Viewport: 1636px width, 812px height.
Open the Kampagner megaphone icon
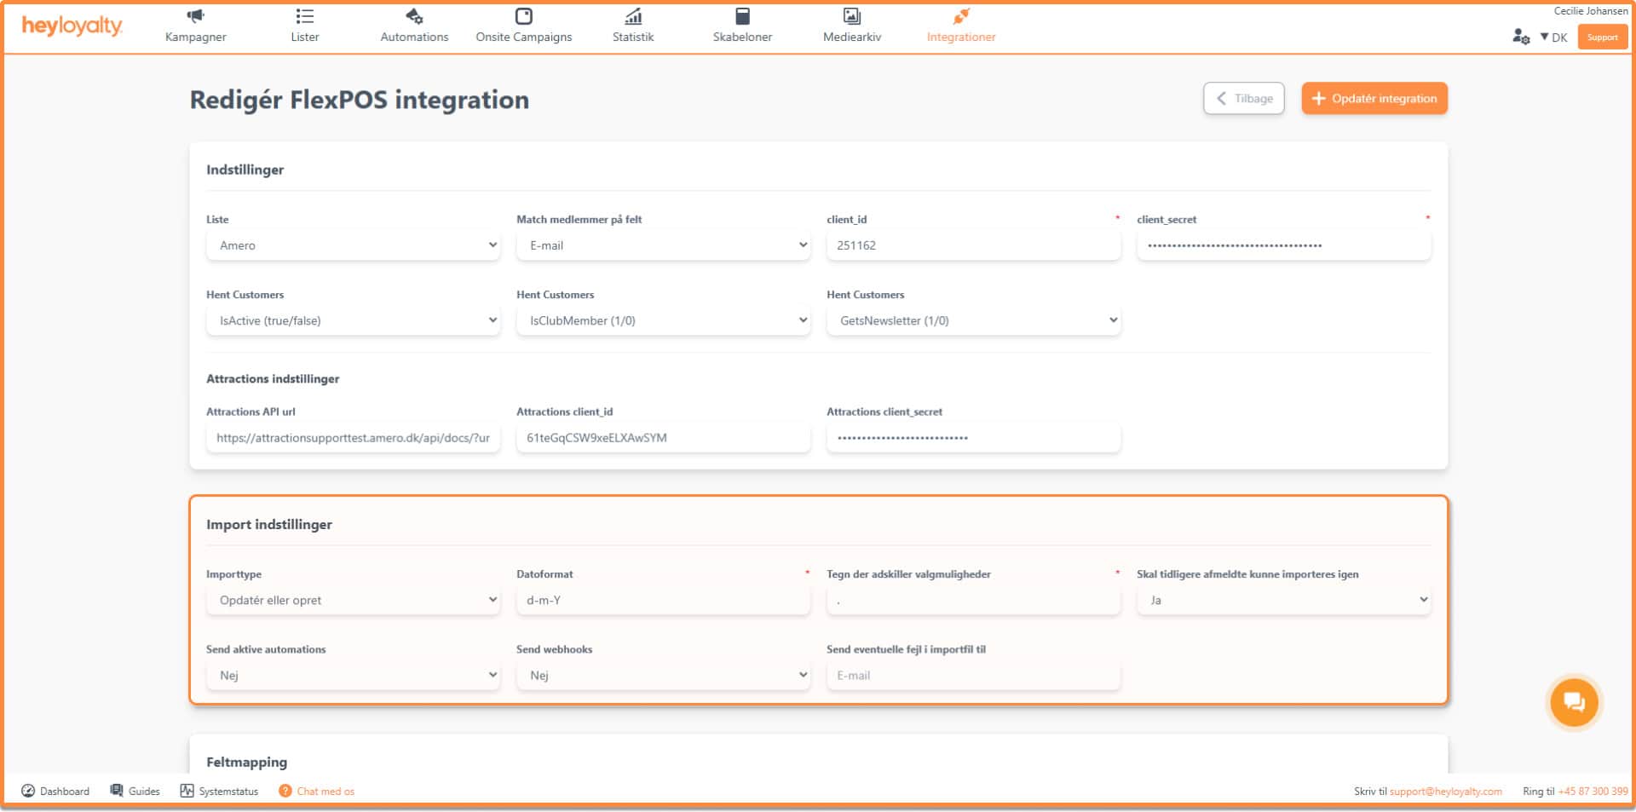pos(195,16)
